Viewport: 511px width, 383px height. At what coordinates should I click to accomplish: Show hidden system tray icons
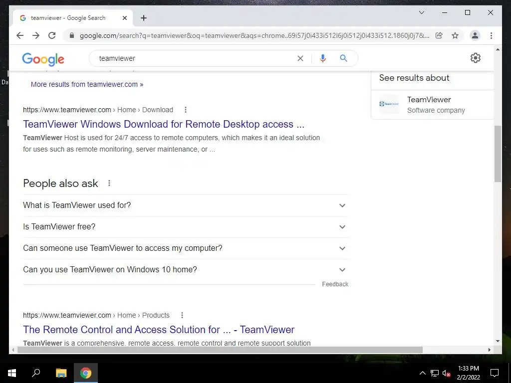click(x=422, y=373)
